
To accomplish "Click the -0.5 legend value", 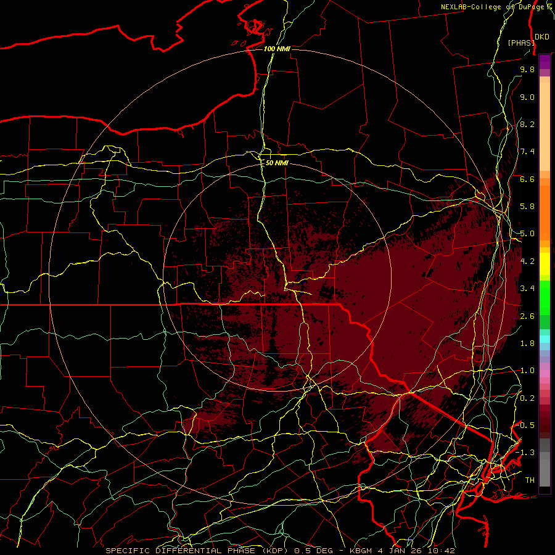I will coord(525,425).
